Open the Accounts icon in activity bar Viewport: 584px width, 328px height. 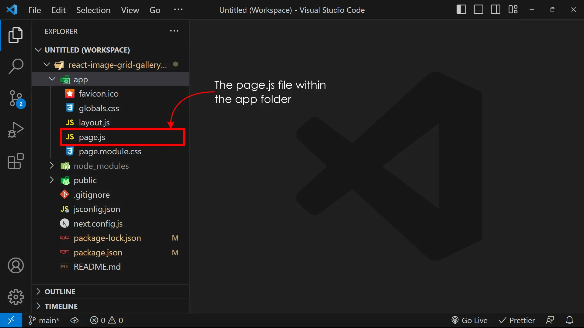coord(16,265)
